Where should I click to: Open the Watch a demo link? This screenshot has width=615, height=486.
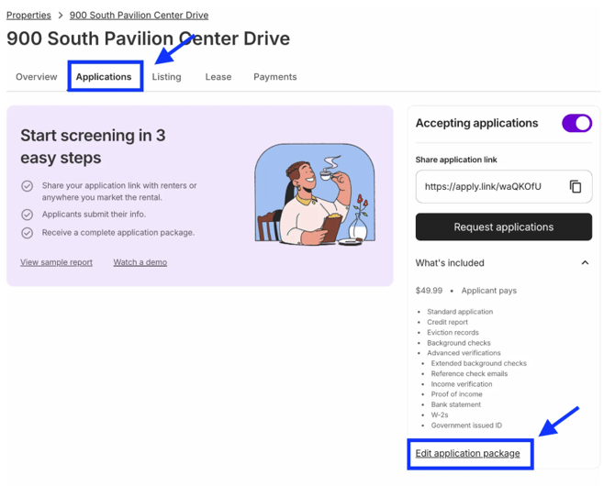click(140, 262)
